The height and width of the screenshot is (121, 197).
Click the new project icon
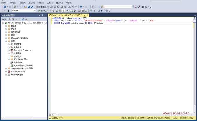tap(15, 7)
